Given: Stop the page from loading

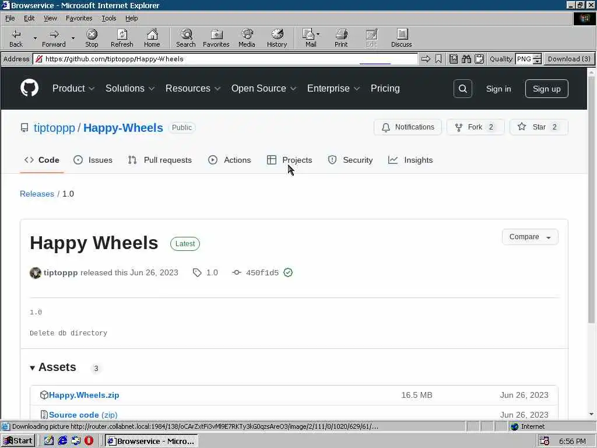Looking at the screenshot, I should pos(92,38).
